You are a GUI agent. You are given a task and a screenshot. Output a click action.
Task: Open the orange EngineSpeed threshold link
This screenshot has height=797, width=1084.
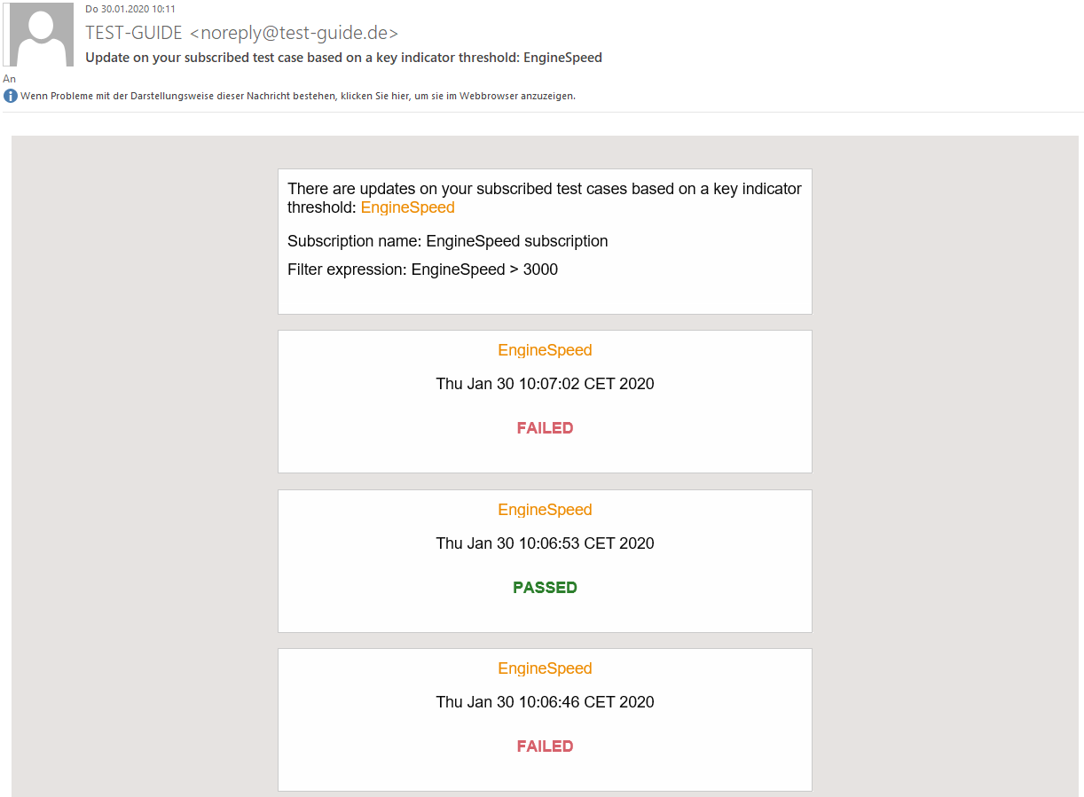point(407,207)
